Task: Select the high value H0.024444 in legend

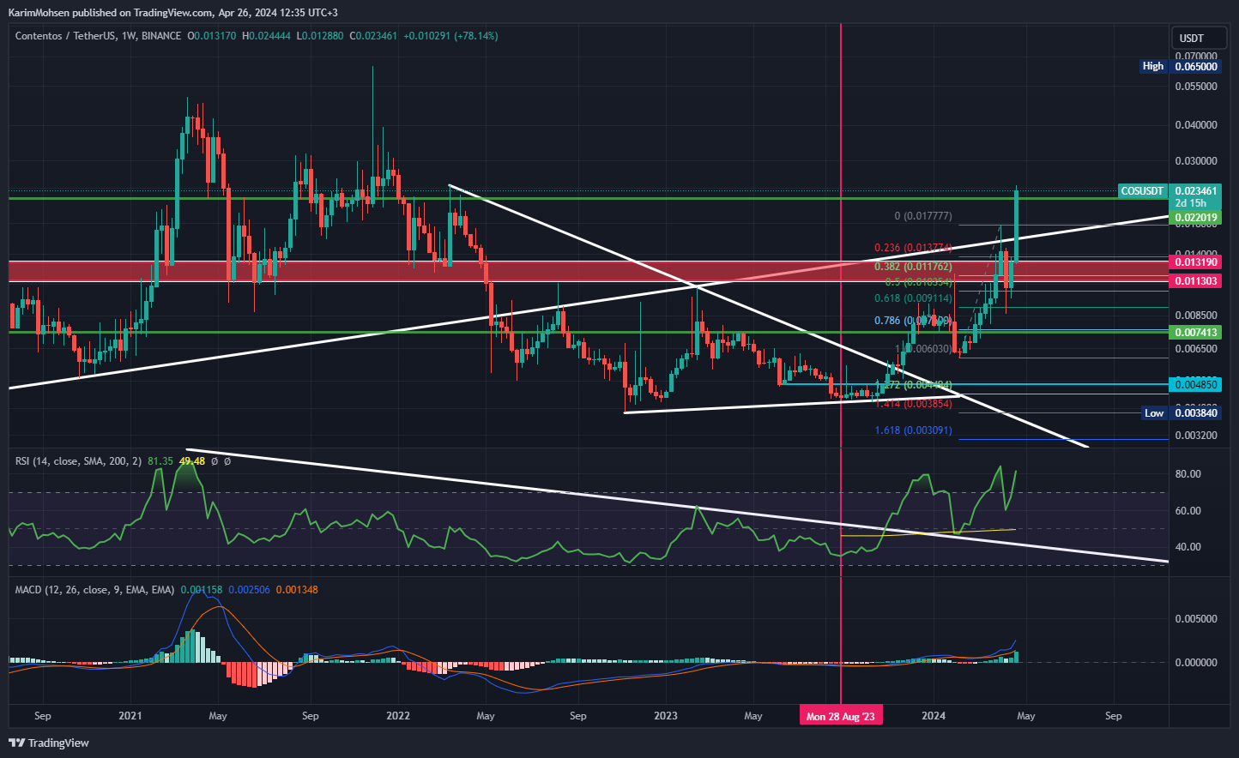Action: pyautogui.click(x=268, y=36)
